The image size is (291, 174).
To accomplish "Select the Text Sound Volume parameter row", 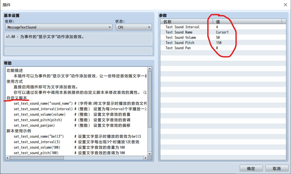I will [x=223, y=37].
